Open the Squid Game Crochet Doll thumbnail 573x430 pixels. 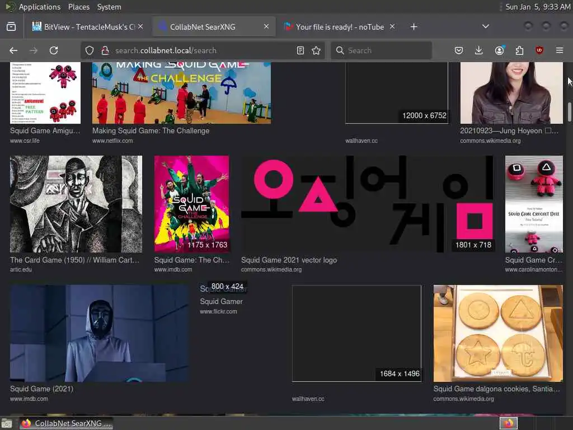(534, 204)
